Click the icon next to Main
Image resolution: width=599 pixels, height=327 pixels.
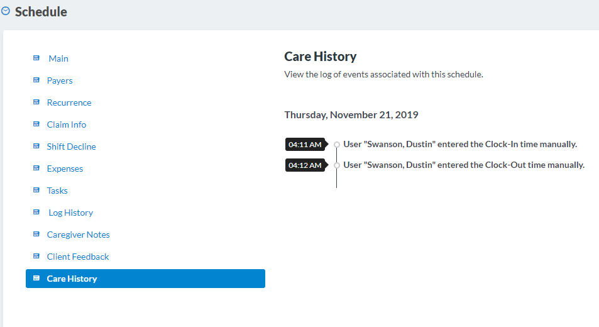pyautogui.click(x=36, y=58)
